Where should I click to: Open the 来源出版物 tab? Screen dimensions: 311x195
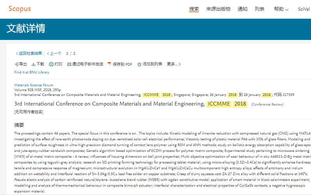click(x=218, y=9)
